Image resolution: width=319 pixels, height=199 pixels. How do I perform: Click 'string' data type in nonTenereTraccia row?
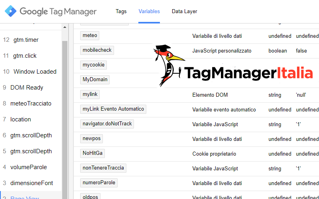pyautogui.click(x=275, y=168)
